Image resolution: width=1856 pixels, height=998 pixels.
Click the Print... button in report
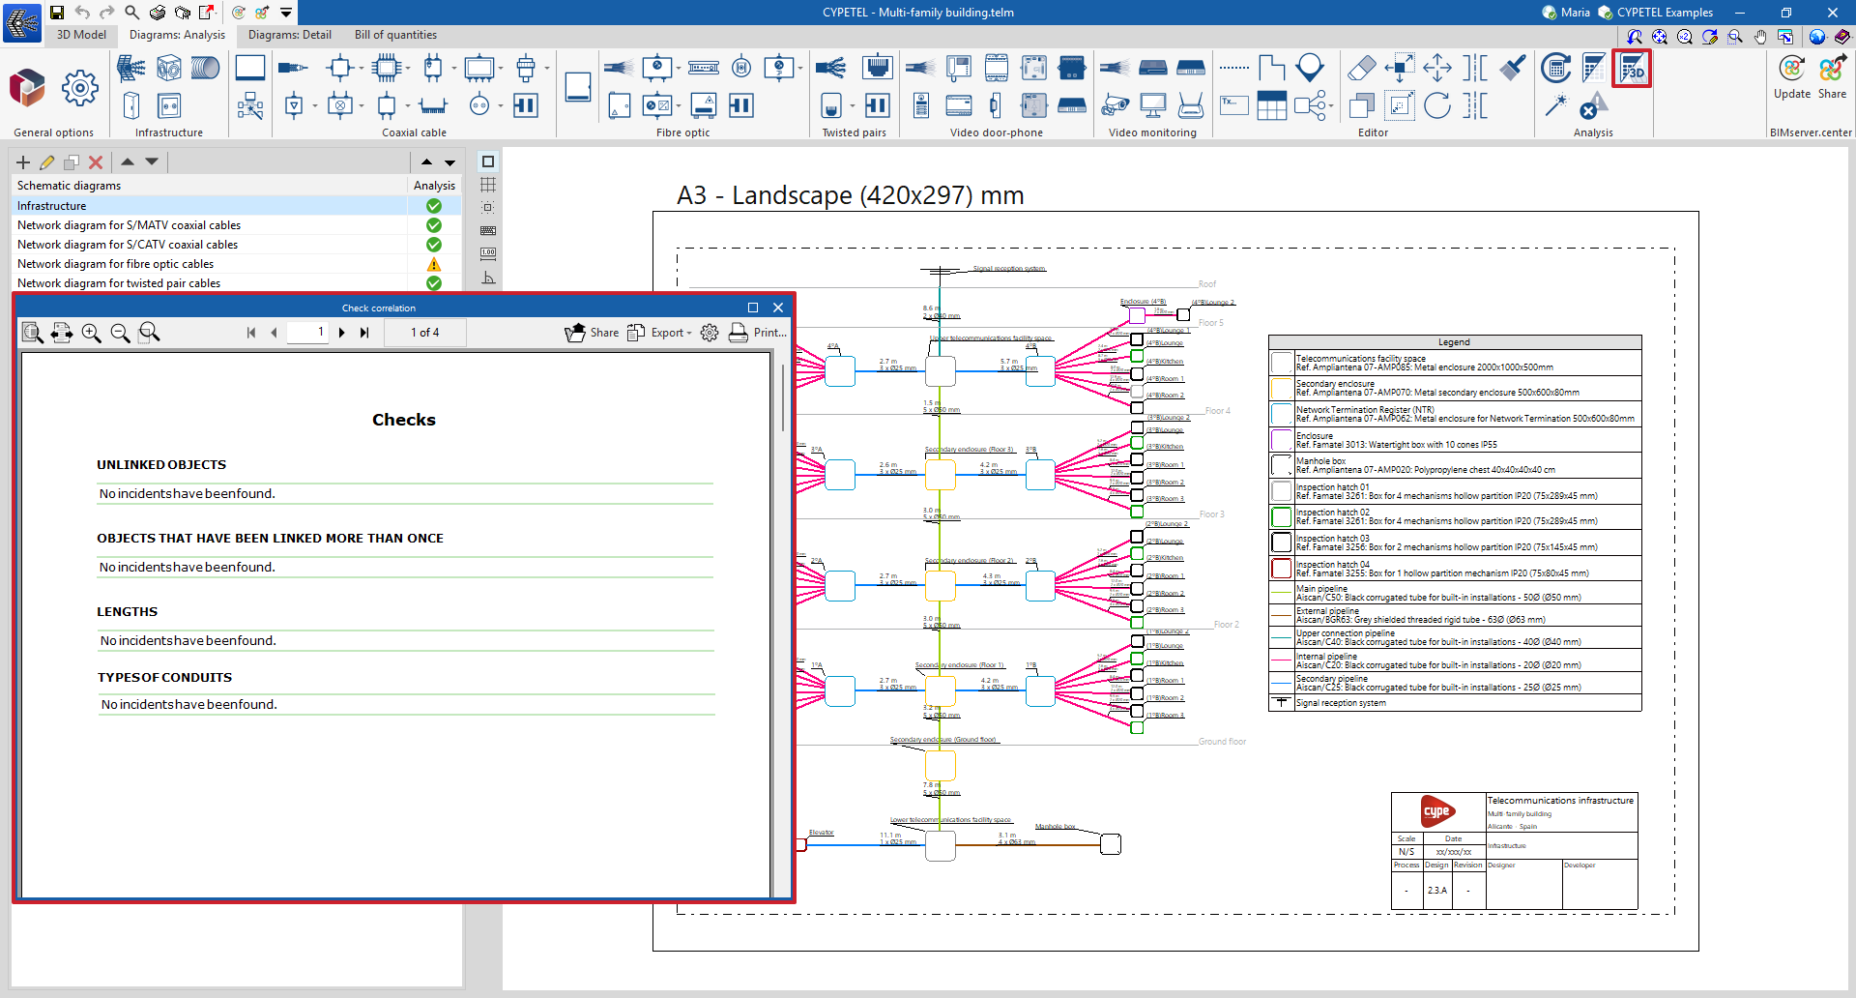coord(758,333)
